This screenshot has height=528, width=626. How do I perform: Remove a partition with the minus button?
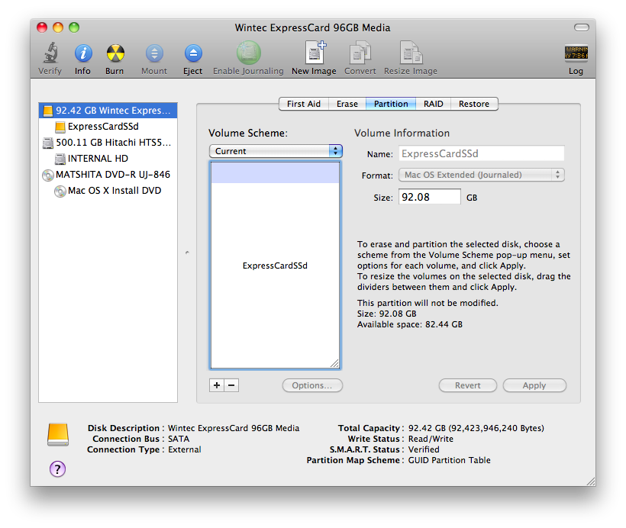pos(231,385)
